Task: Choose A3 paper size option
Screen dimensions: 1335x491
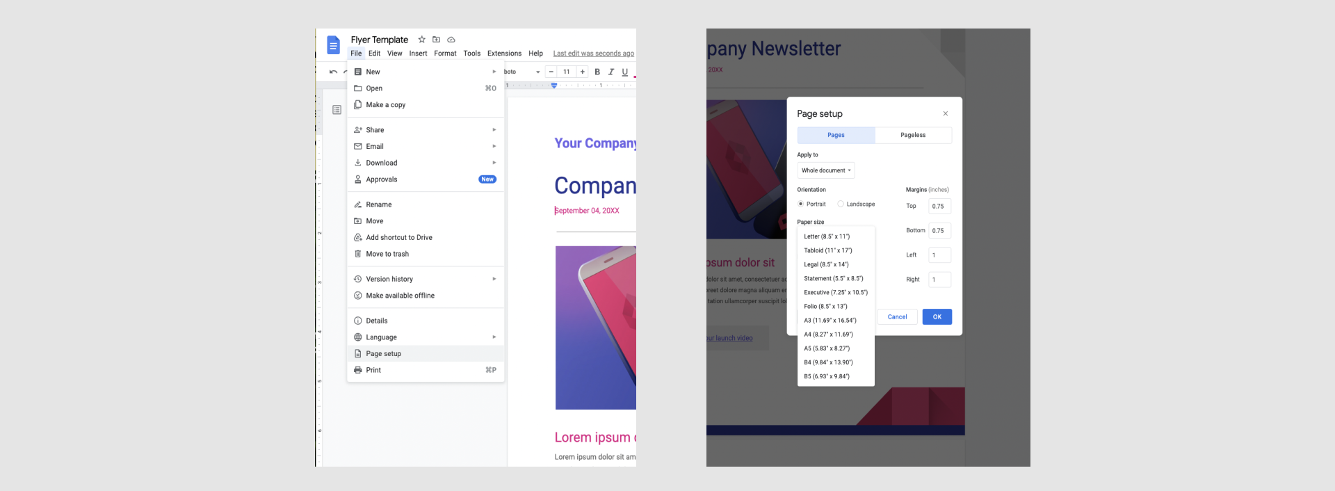Action: (x=836, y=321)
